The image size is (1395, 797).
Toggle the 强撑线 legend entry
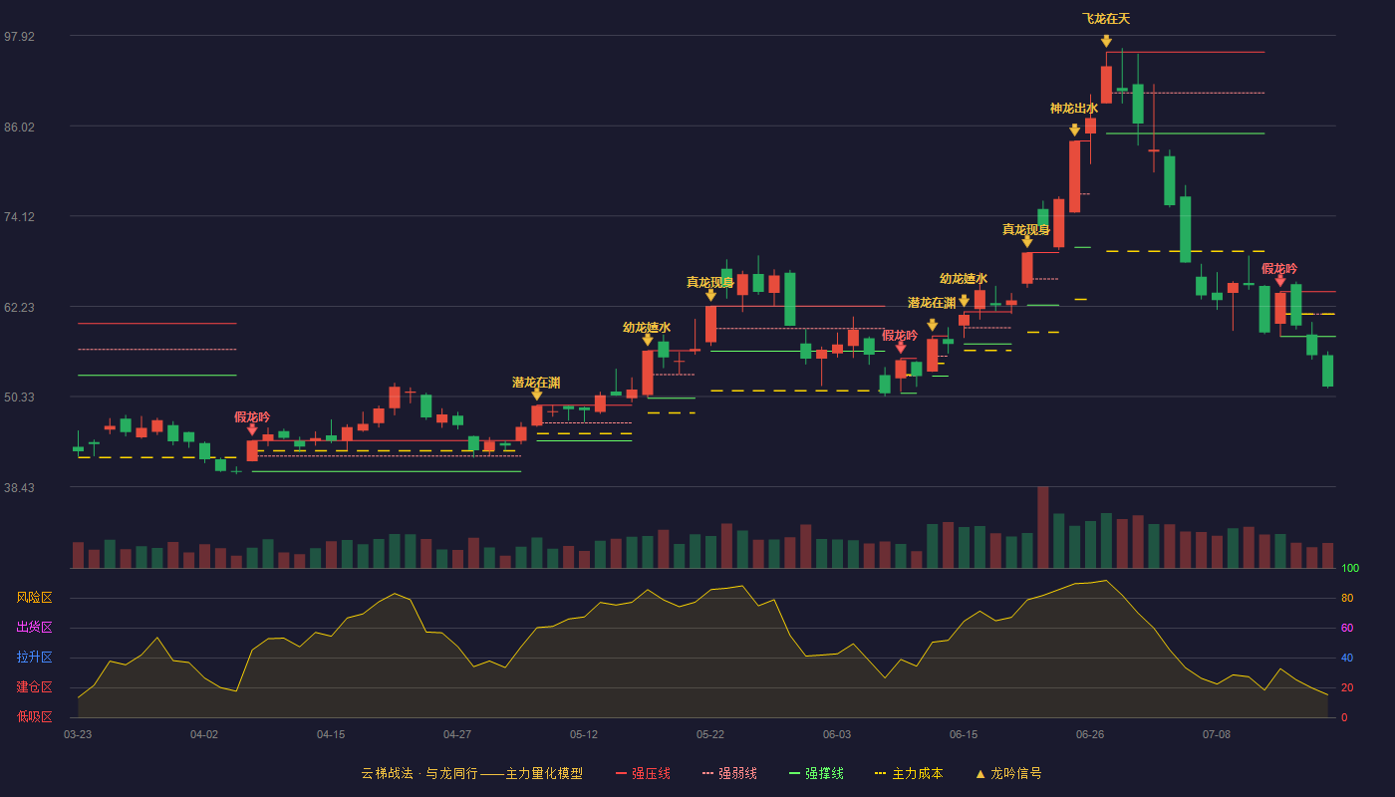tap(816, 773)
